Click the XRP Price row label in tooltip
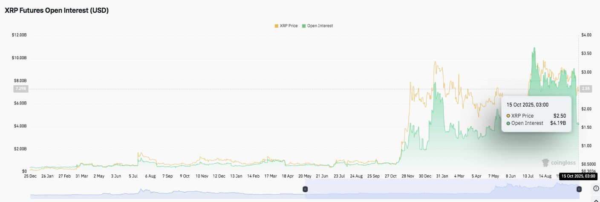Image resolution: width=600 pixels, height=202 pixels. tap(522, 116)
